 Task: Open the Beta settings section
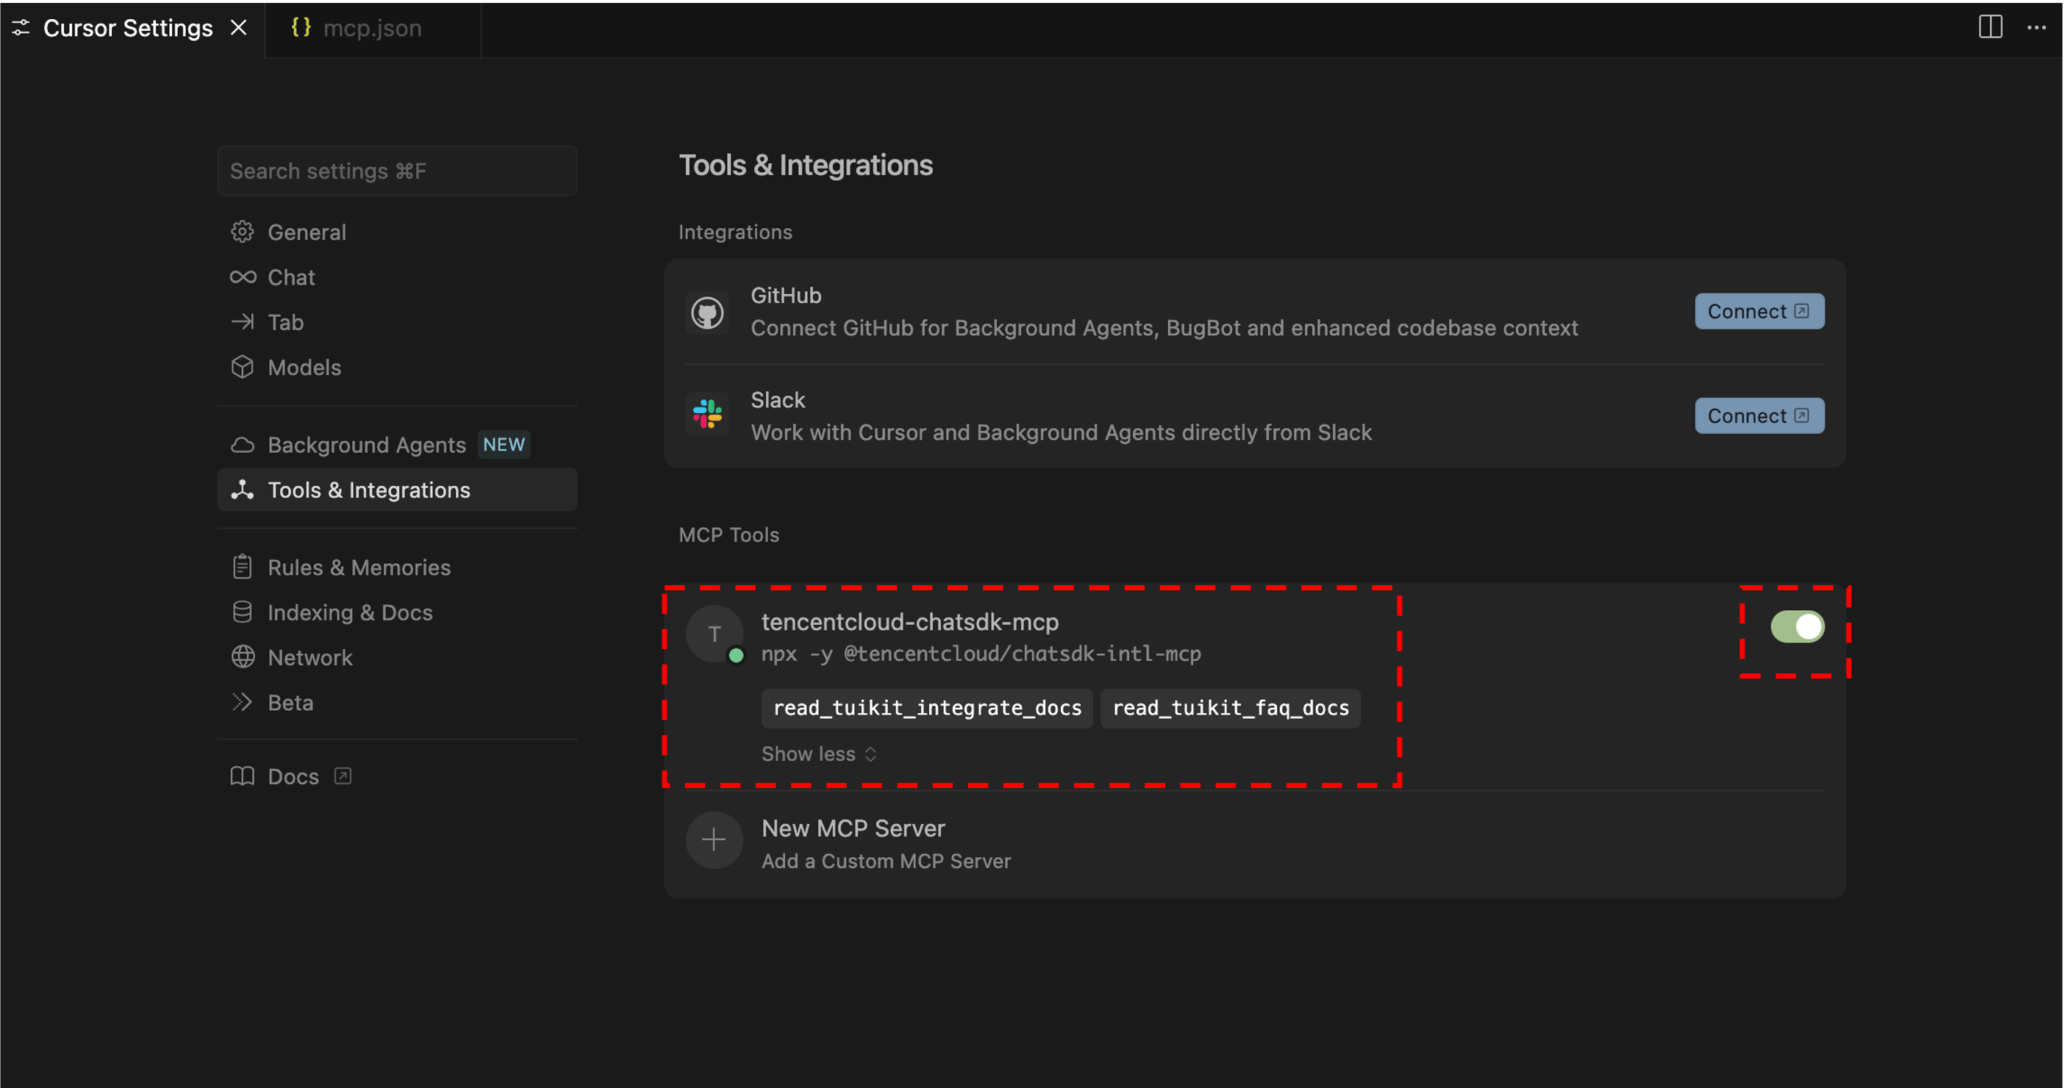click(397, 701)
